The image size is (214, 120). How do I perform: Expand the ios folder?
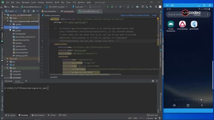(x=8, y=62)
